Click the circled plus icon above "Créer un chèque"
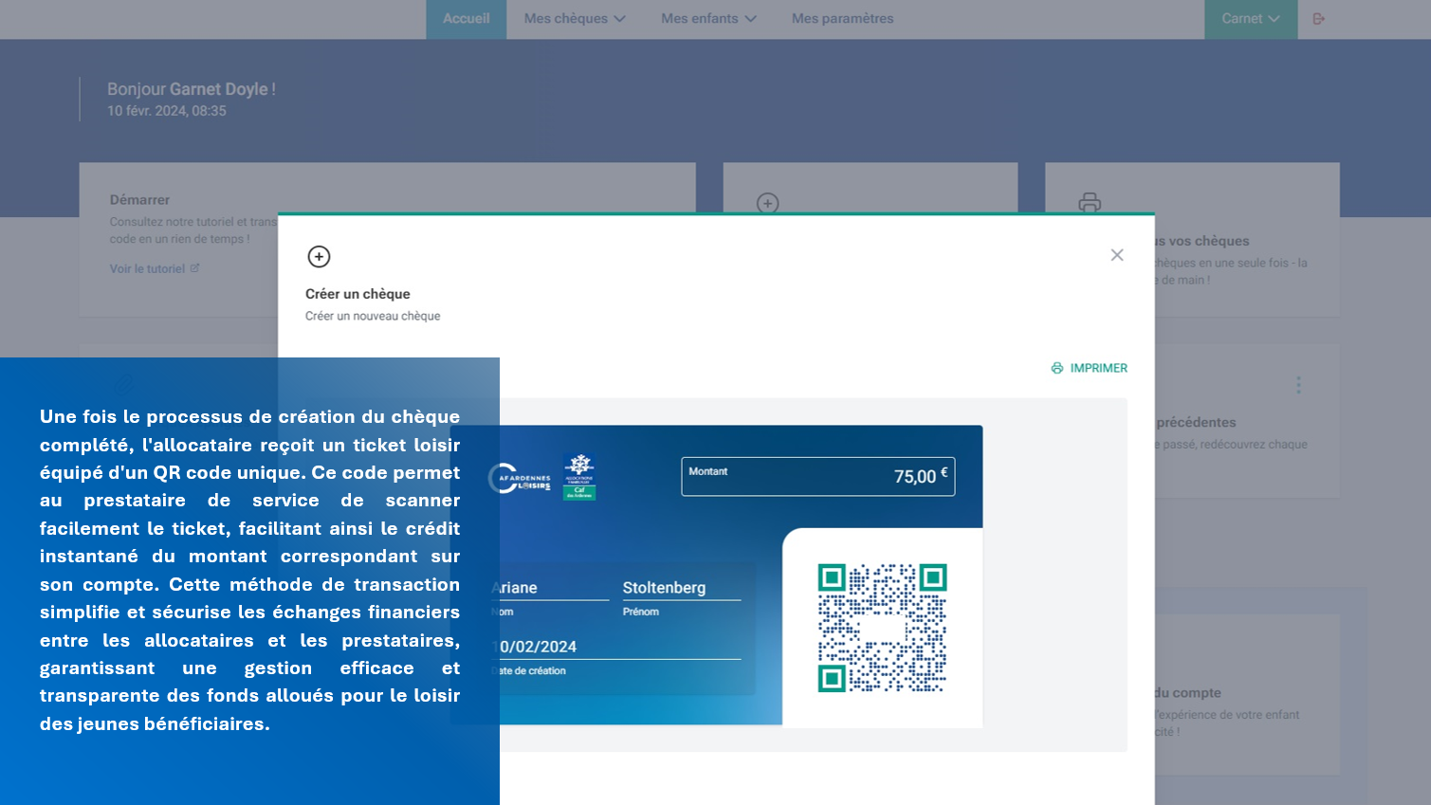This screenshot has width=1431, height=805. (319, 257)
